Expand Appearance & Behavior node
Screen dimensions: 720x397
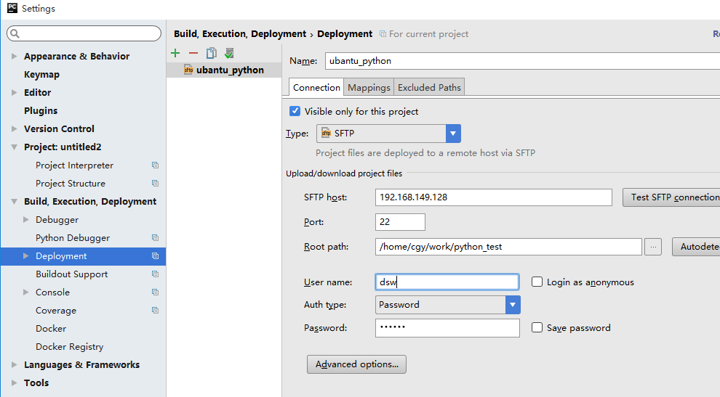(x=15, y=56)
